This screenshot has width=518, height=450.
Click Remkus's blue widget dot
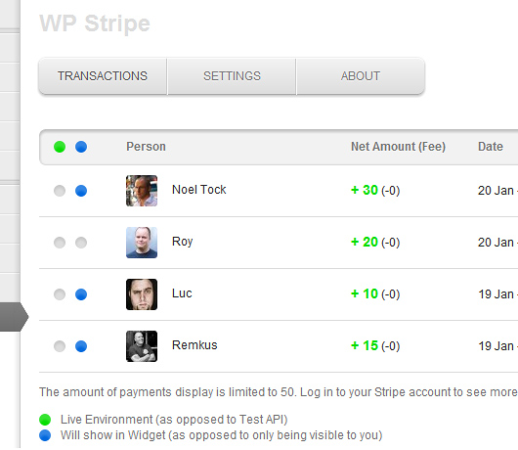point(81,346)
